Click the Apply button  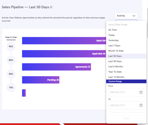point(126,118)
